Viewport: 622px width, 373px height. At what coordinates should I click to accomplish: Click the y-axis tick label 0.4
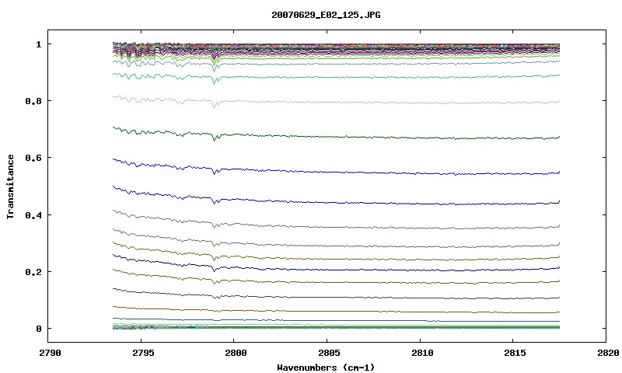coord(33,214)
